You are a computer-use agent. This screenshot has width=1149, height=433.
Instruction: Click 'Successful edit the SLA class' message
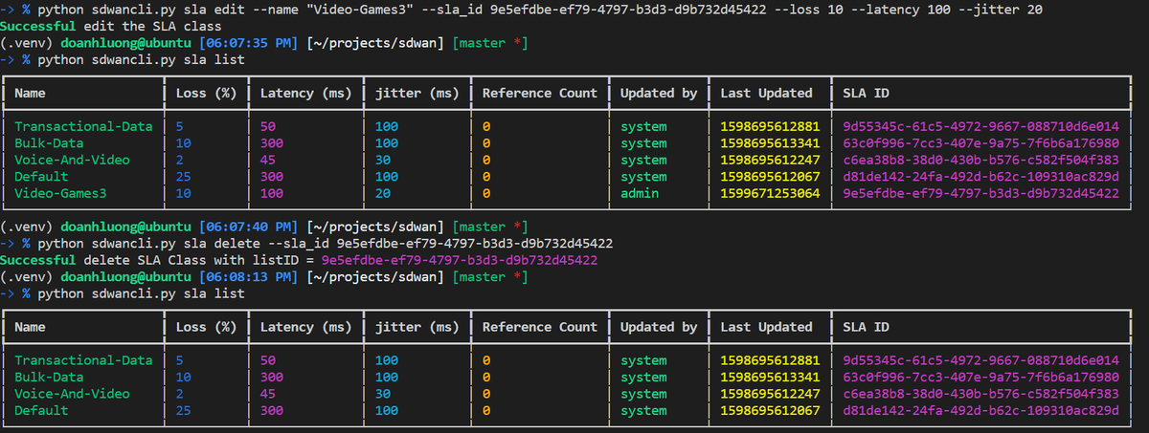tap(111, 26)
